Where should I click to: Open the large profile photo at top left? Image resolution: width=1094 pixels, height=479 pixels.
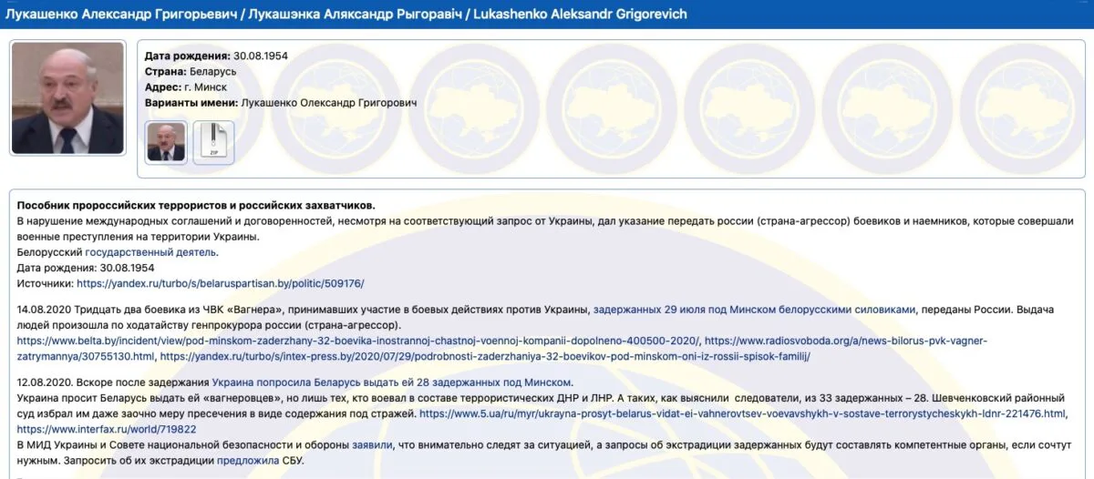pyautogui.click(x=67, y=97)
